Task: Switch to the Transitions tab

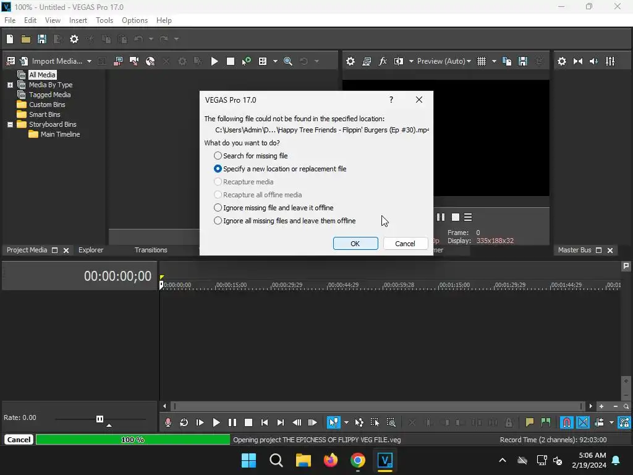Action: point(151,250)
